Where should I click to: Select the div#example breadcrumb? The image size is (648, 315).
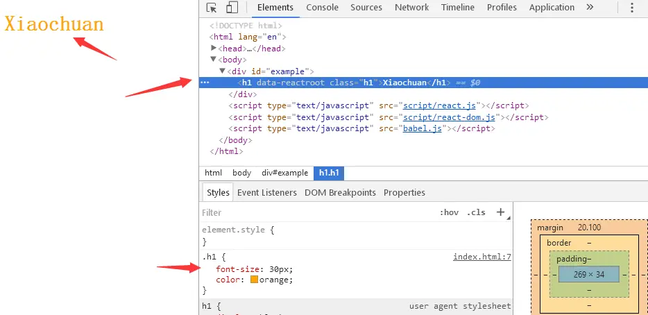coord(284,173)
